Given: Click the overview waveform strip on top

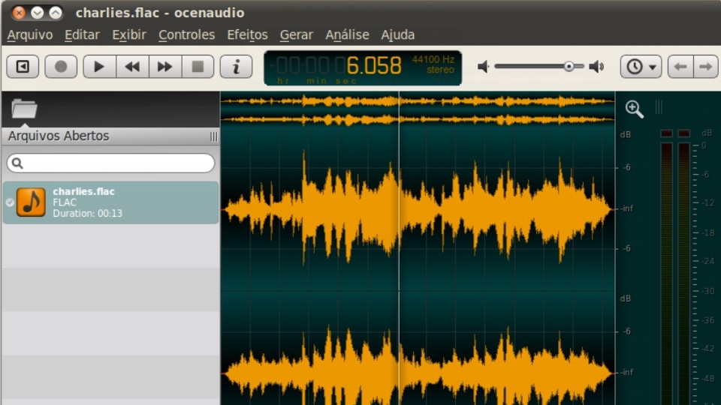Looking at the screenshot, I should tap(418, 110).
